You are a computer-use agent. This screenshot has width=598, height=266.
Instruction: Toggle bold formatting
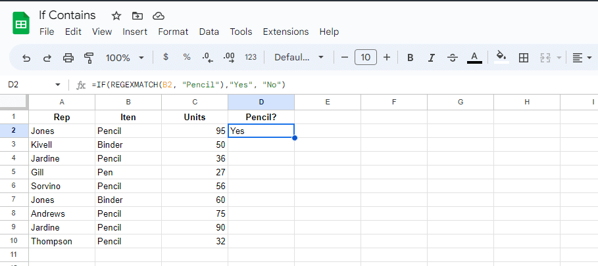(x=411, y=58)
